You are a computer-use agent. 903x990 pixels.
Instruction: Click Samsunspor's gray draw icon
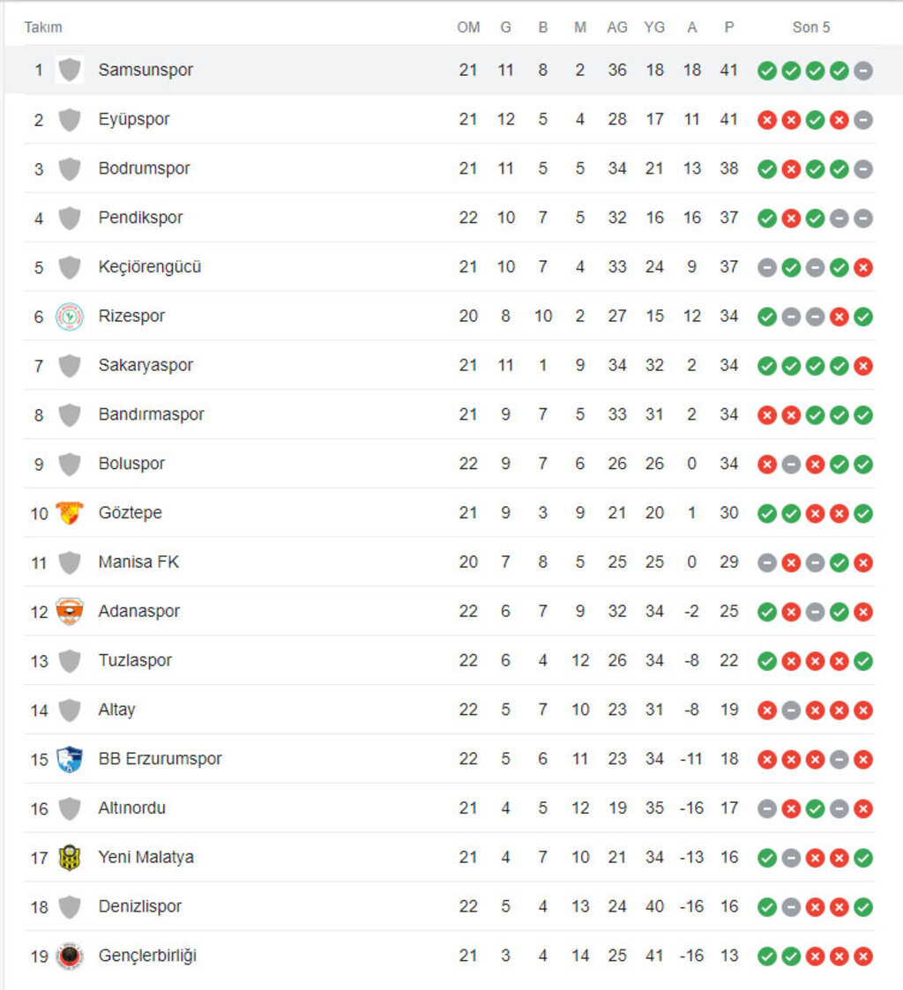point(863,71)
